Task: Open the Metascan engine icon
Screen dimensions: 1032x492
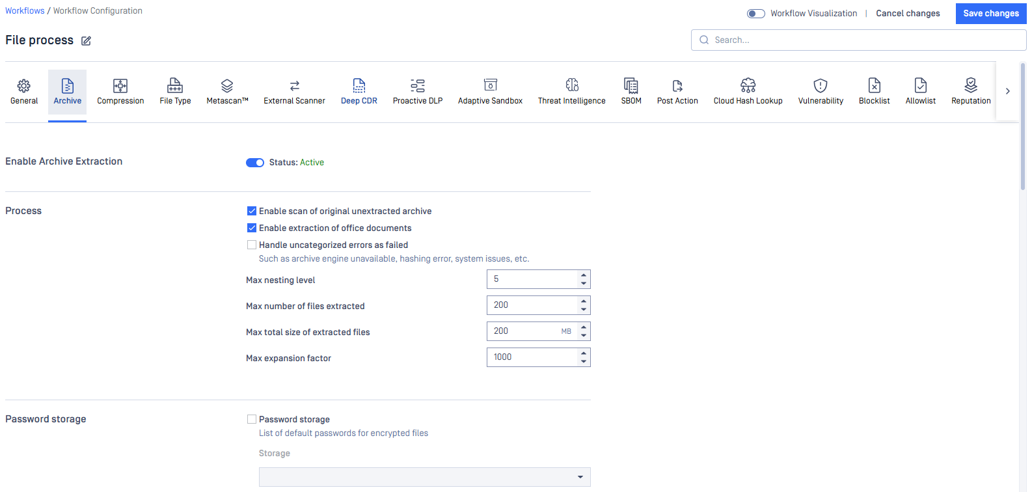Action: [x=227, y=86]
